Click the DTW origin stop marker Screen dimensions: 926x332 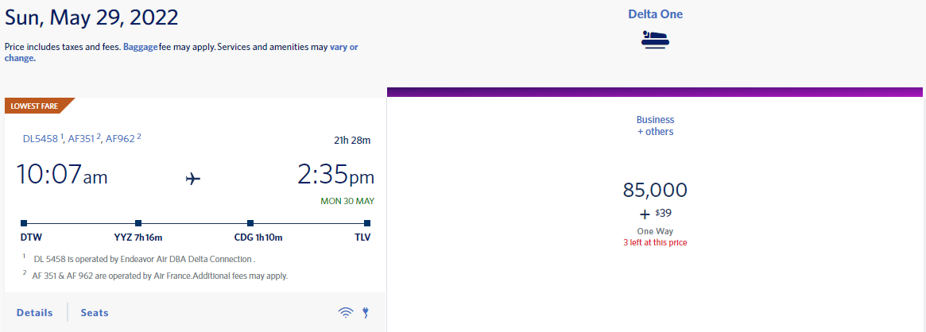(24, 223)
